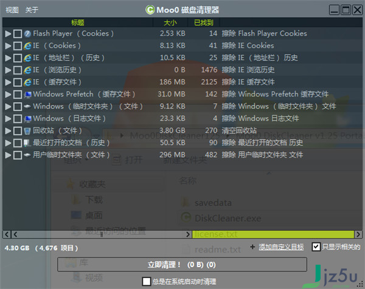Open the 视图 menu
This screenshot has height=289, width=365.
12,10
